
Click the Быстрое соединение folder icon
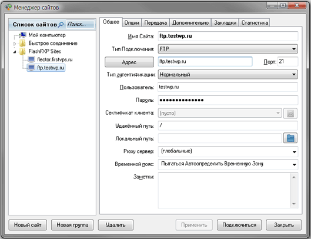pos(22,44)
